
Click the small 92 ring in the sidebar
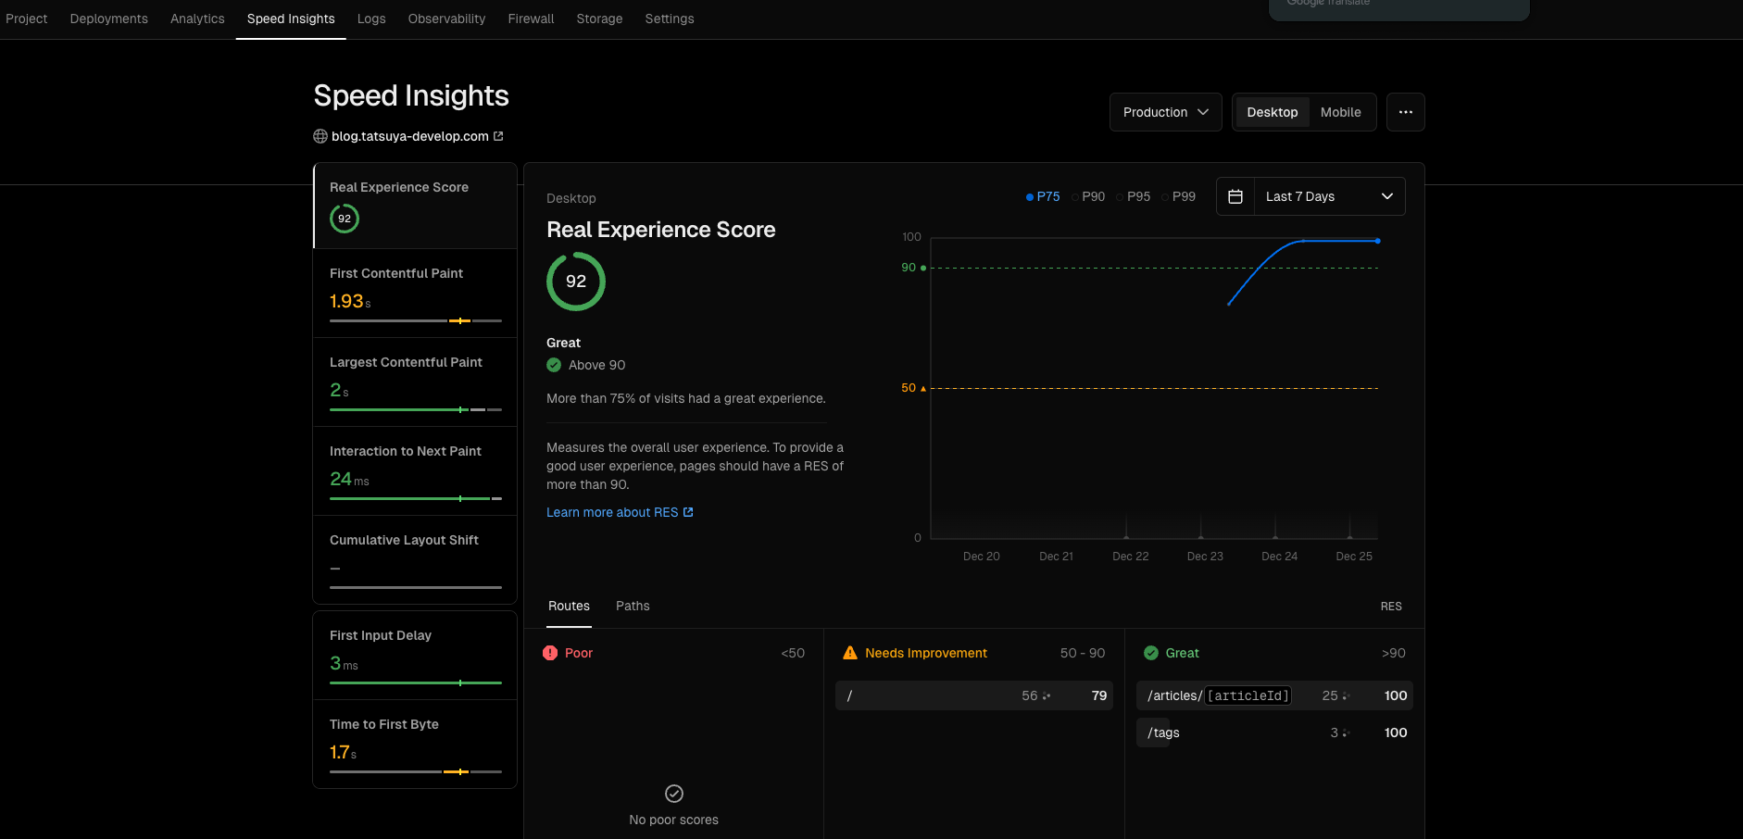point(345,219)
